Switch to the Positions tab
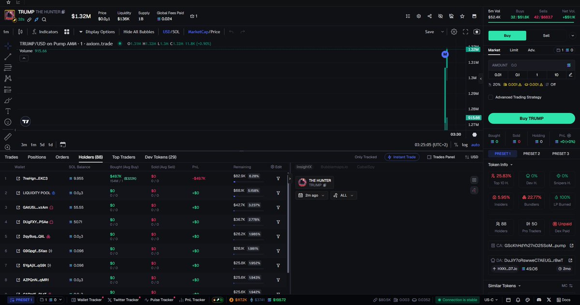This screenshot has width=580, height=305. point(37,157)
